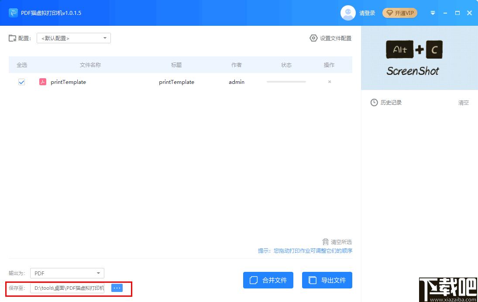Viewport: 478px width, 302px height.
Task: Open the title bar dropdown menu triangle
Action: 433,13
